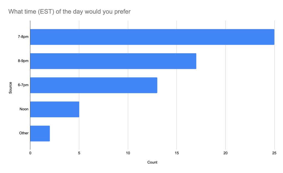Image resolution: width=283 pixels, height=173 pixels.
Task: Select the 15 tick label
Action: 177,153
